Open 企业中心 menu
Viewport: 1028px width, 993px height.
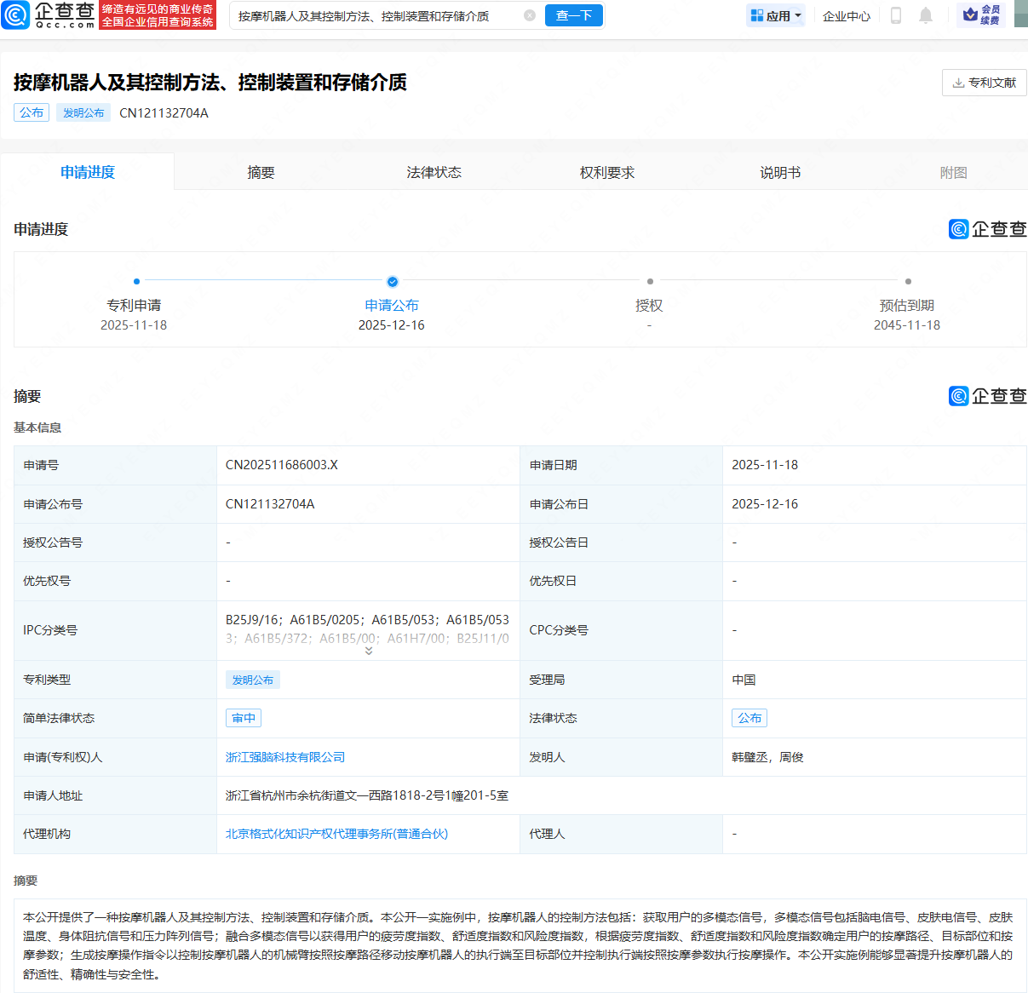tap(846, 15)
